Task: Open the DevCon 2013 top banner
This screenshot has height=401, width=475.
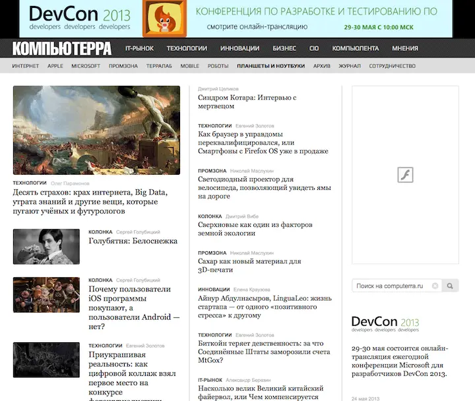Action: [x=236, y=18]
